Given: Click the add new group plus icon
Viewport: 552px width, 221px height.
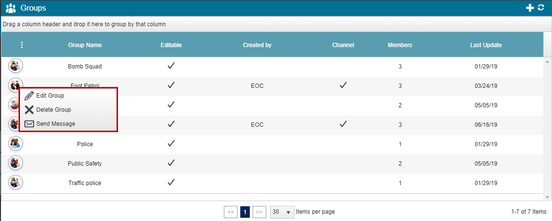Looking at the screenshot, I should 530,8.
